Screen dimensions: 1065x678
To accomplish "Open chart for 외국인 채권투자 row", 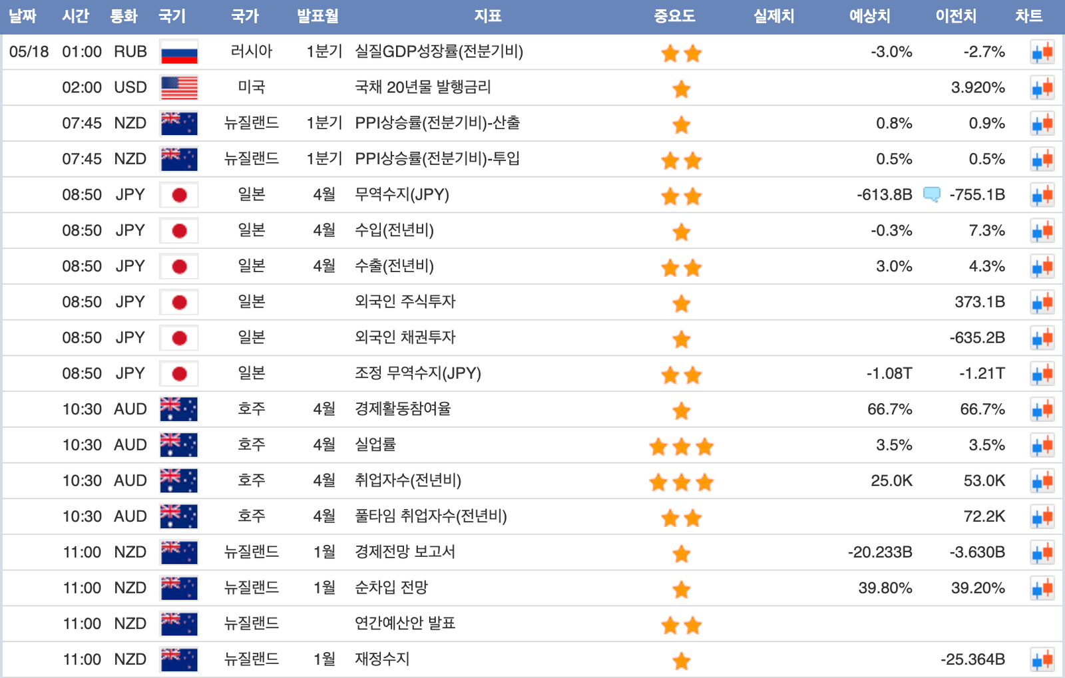I will click(x=1042, y=338).
